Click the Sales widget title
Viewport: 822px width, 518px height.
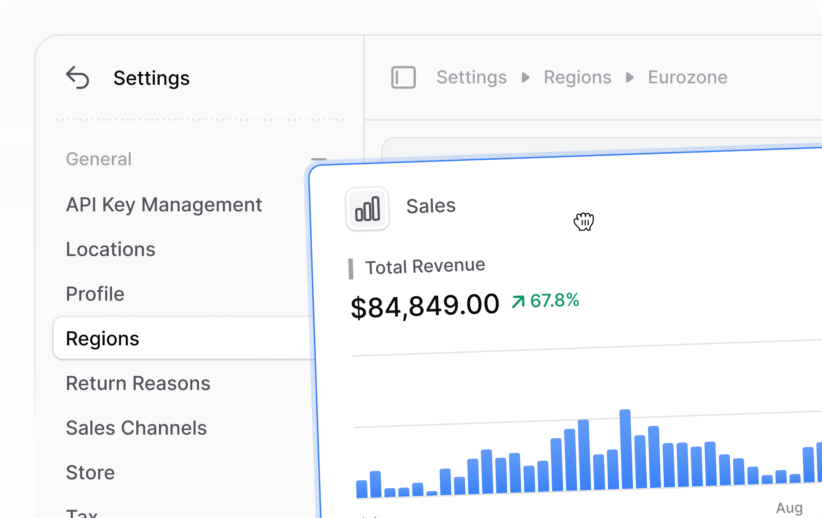431,206
